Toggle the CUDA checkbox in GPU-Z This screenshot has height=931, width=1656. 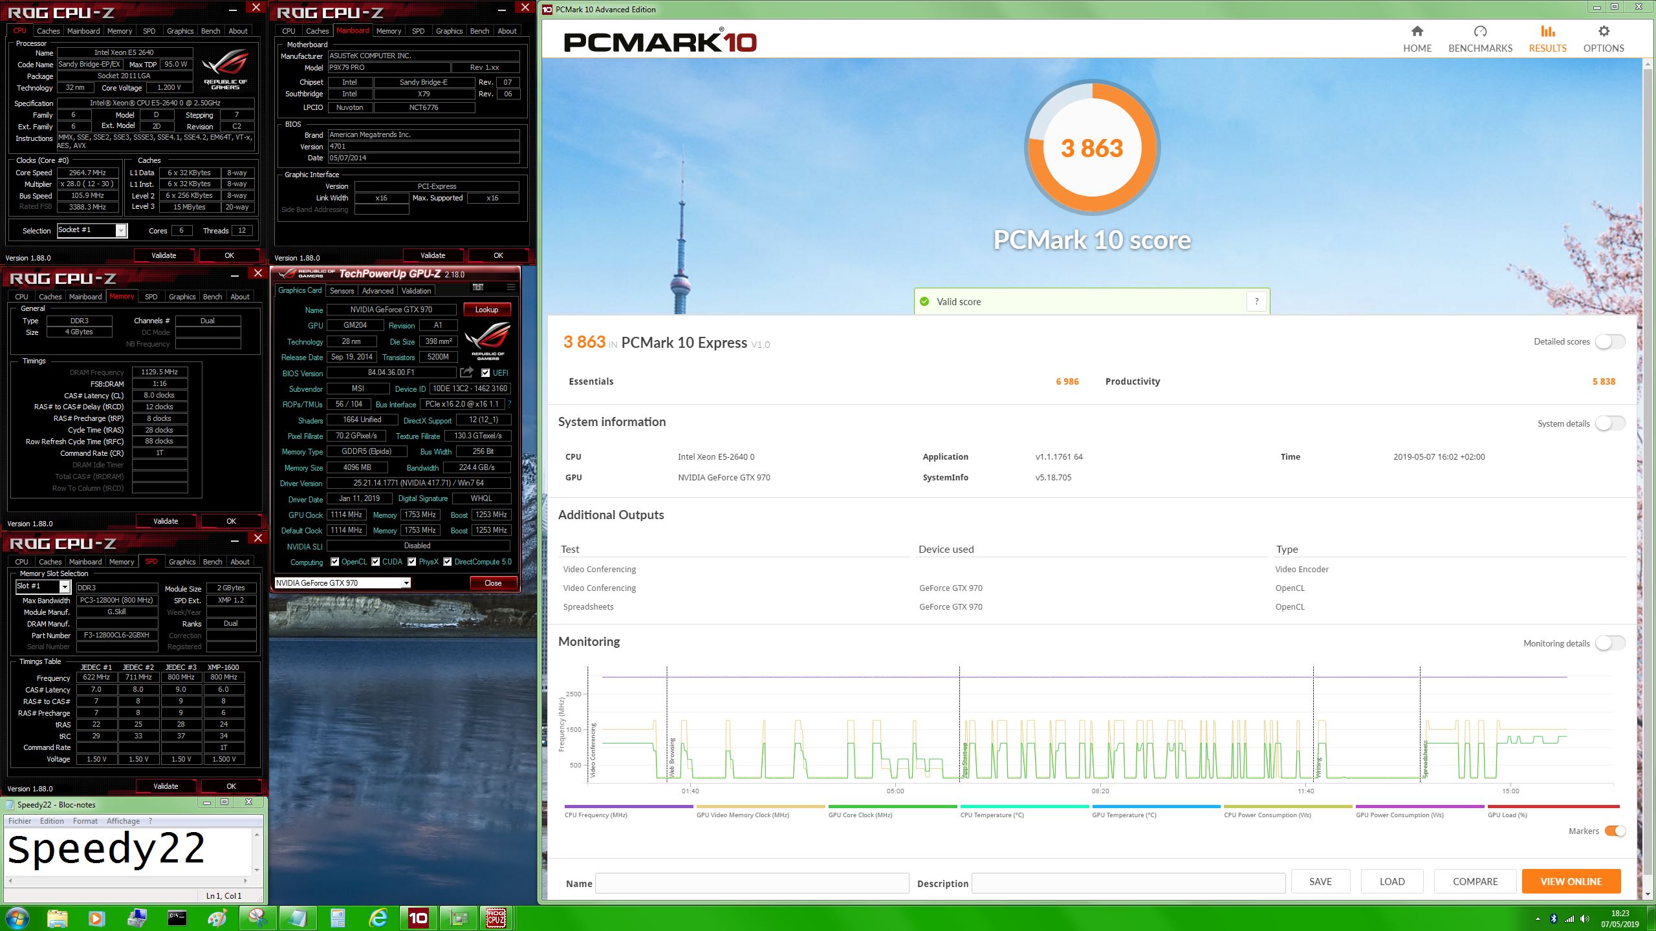375,561
